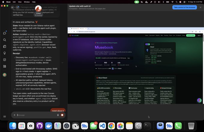Move the embedded page vertical scrollbar
Image resolution: width=204 pixels, height=132 pixels.
(x=203, y=38)
